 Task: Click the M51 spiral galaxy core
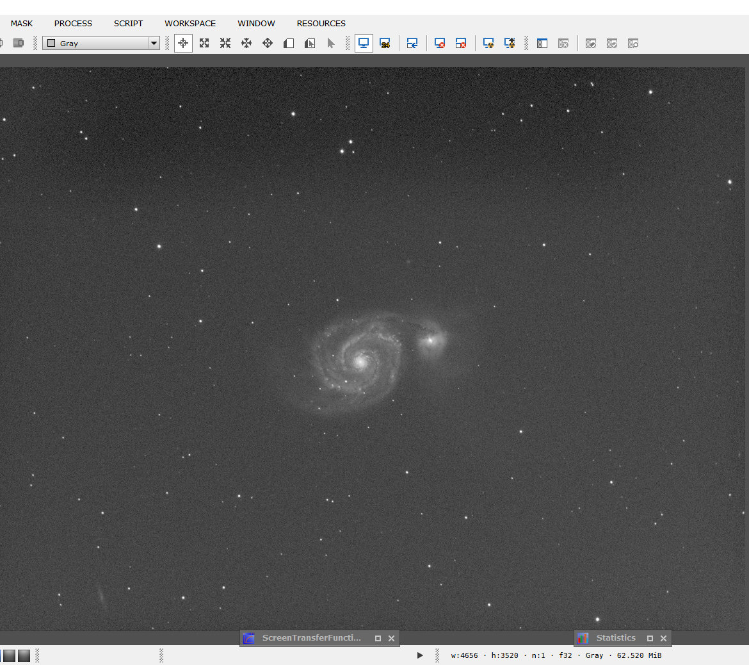pos(360,362)
